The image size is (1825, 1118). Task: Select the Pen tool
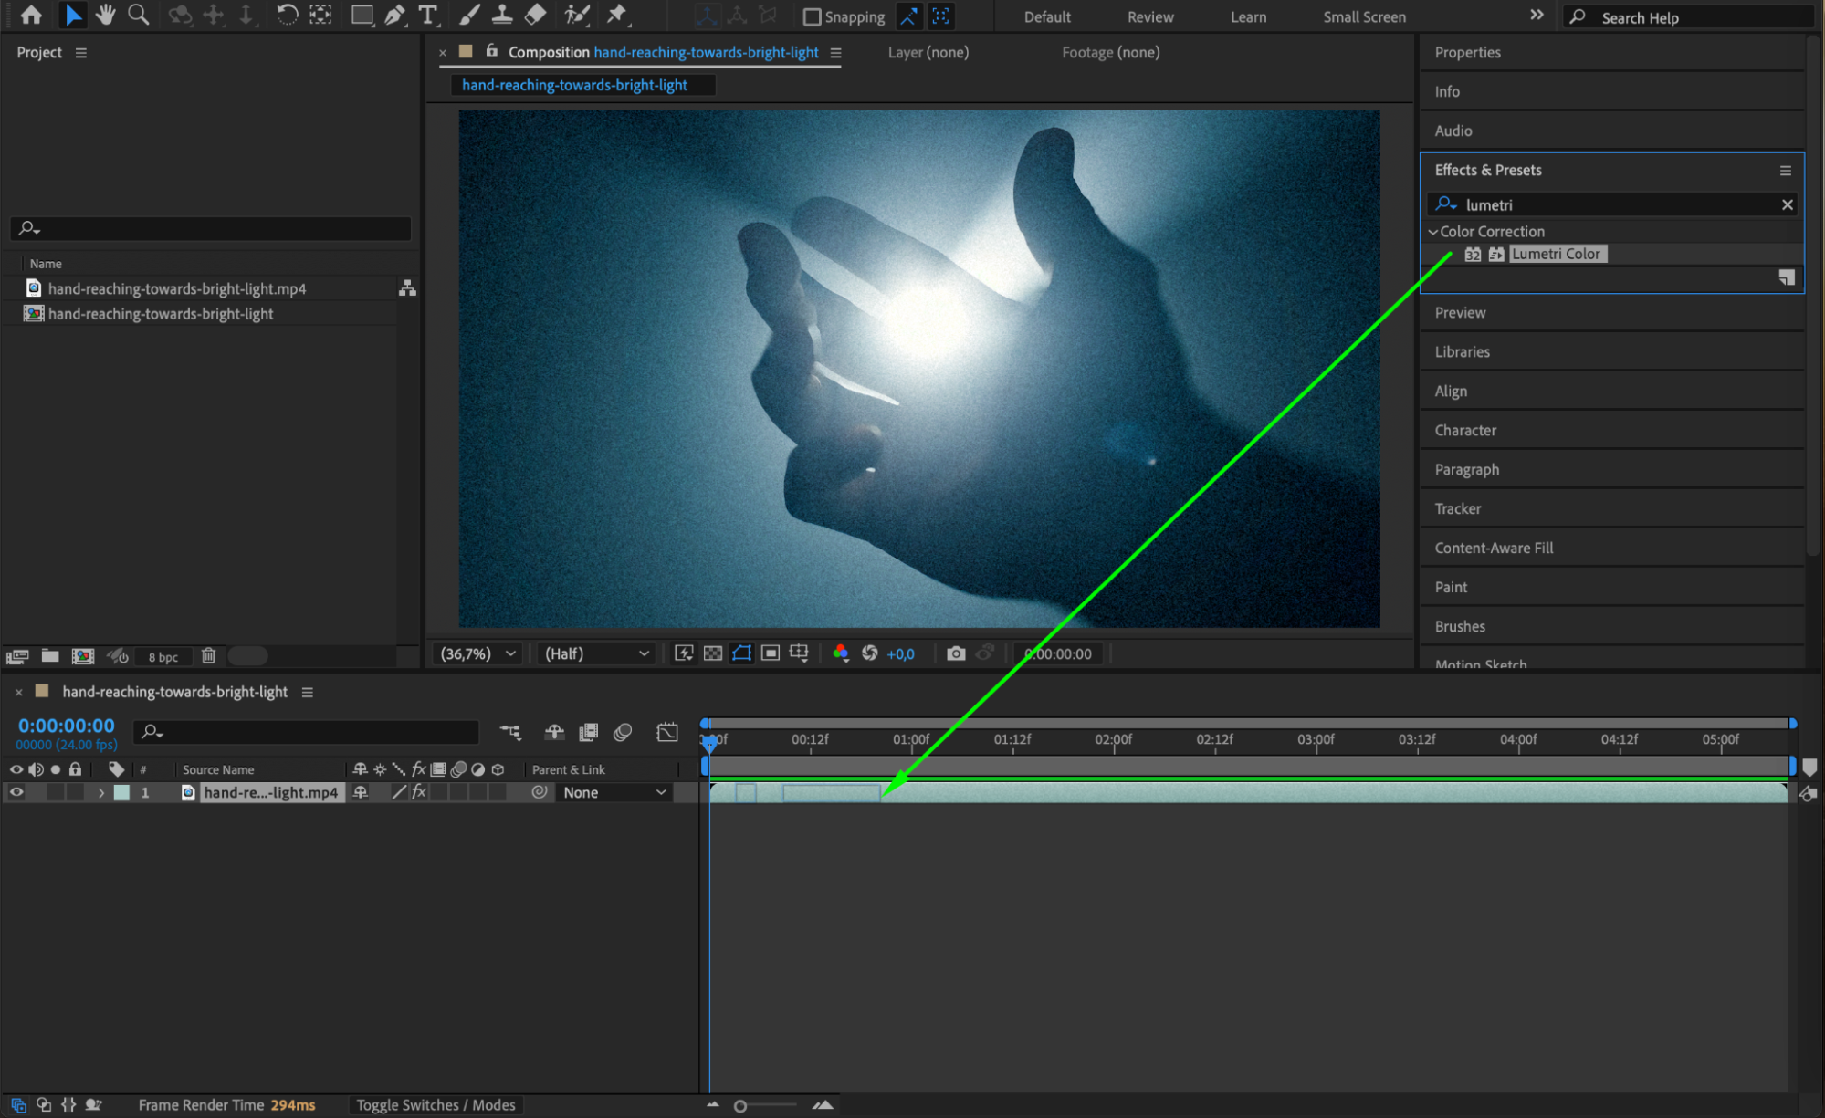pos(394,15)
